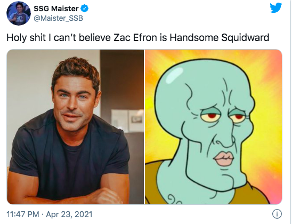Click the tweet text about Handsome Squidward
The height and width of the screenshot is (224, 292).
(x=138, y=37)
